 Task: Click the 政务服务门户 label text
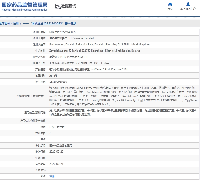188,9
